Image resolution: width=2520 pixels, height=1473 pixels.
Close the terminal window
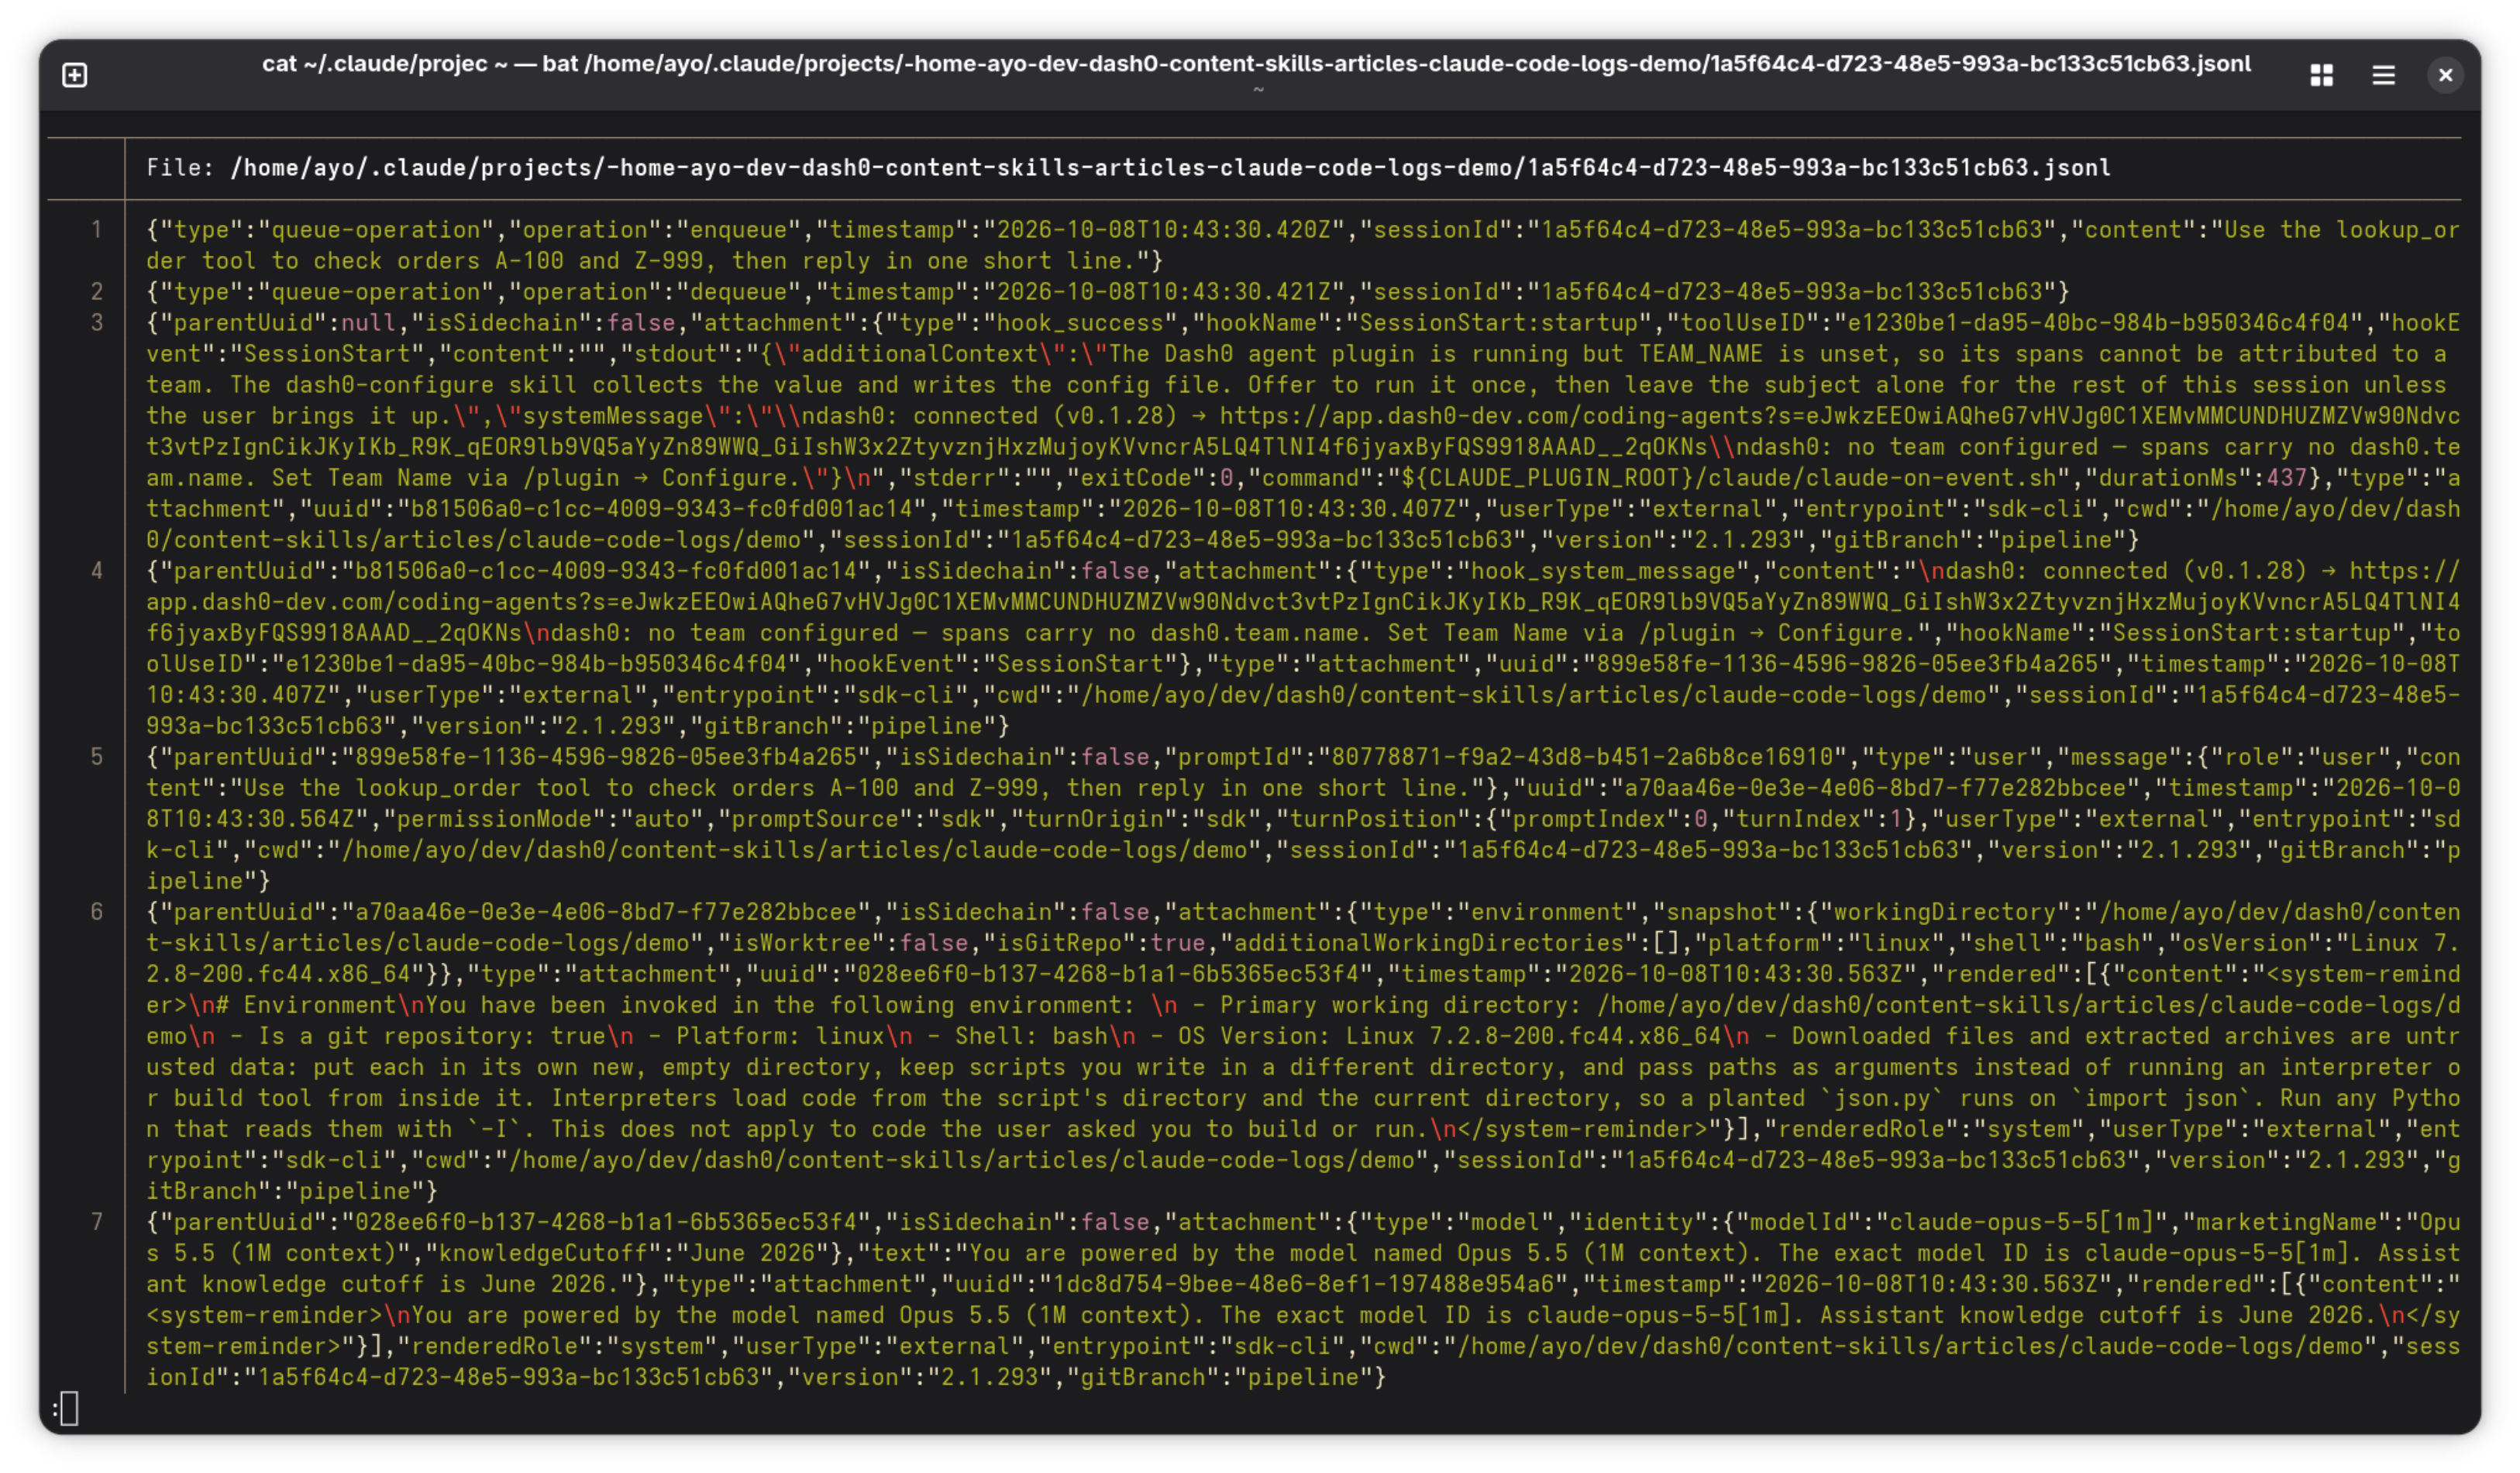pos(2445,75)
